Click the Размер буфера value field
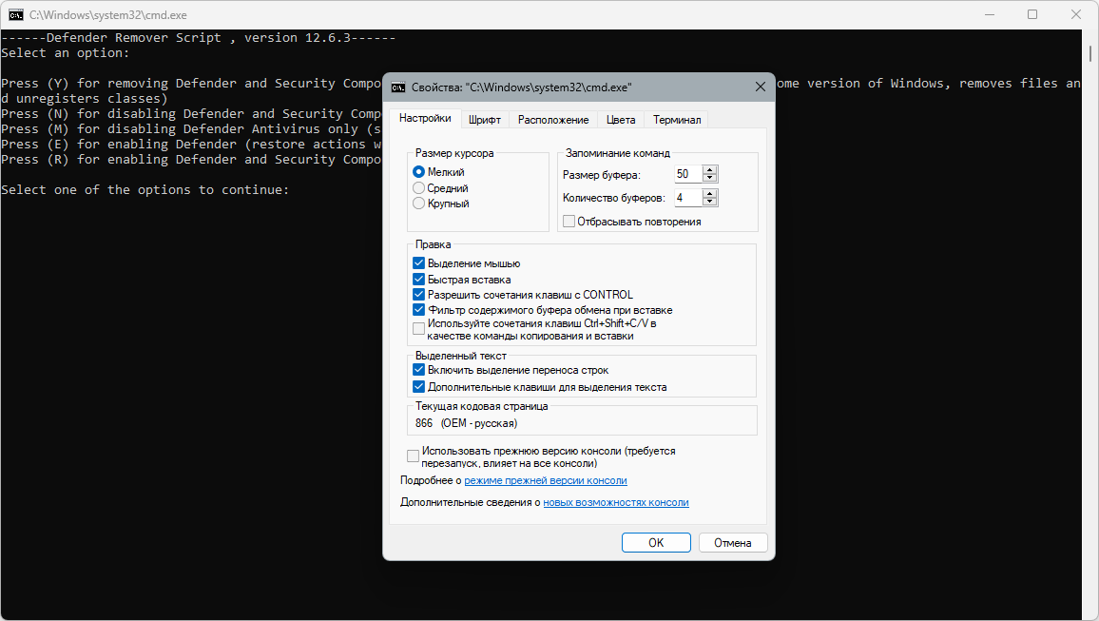This screenshot has width=1099, height=621. tap(688, 174)
